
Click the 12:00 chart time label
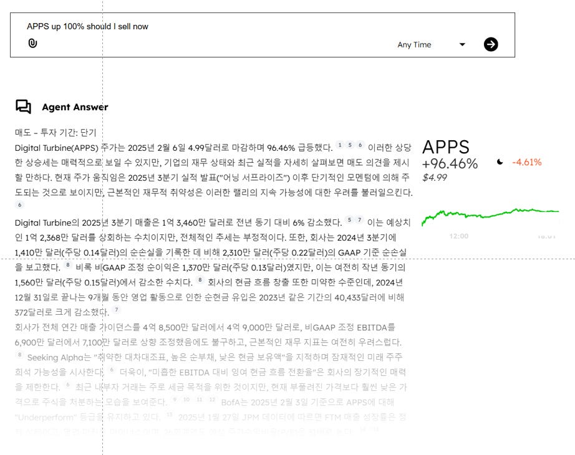point(459,236)
